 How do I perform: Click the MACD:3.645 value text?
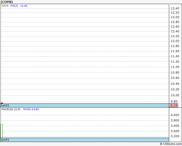(x=31, y=109)
